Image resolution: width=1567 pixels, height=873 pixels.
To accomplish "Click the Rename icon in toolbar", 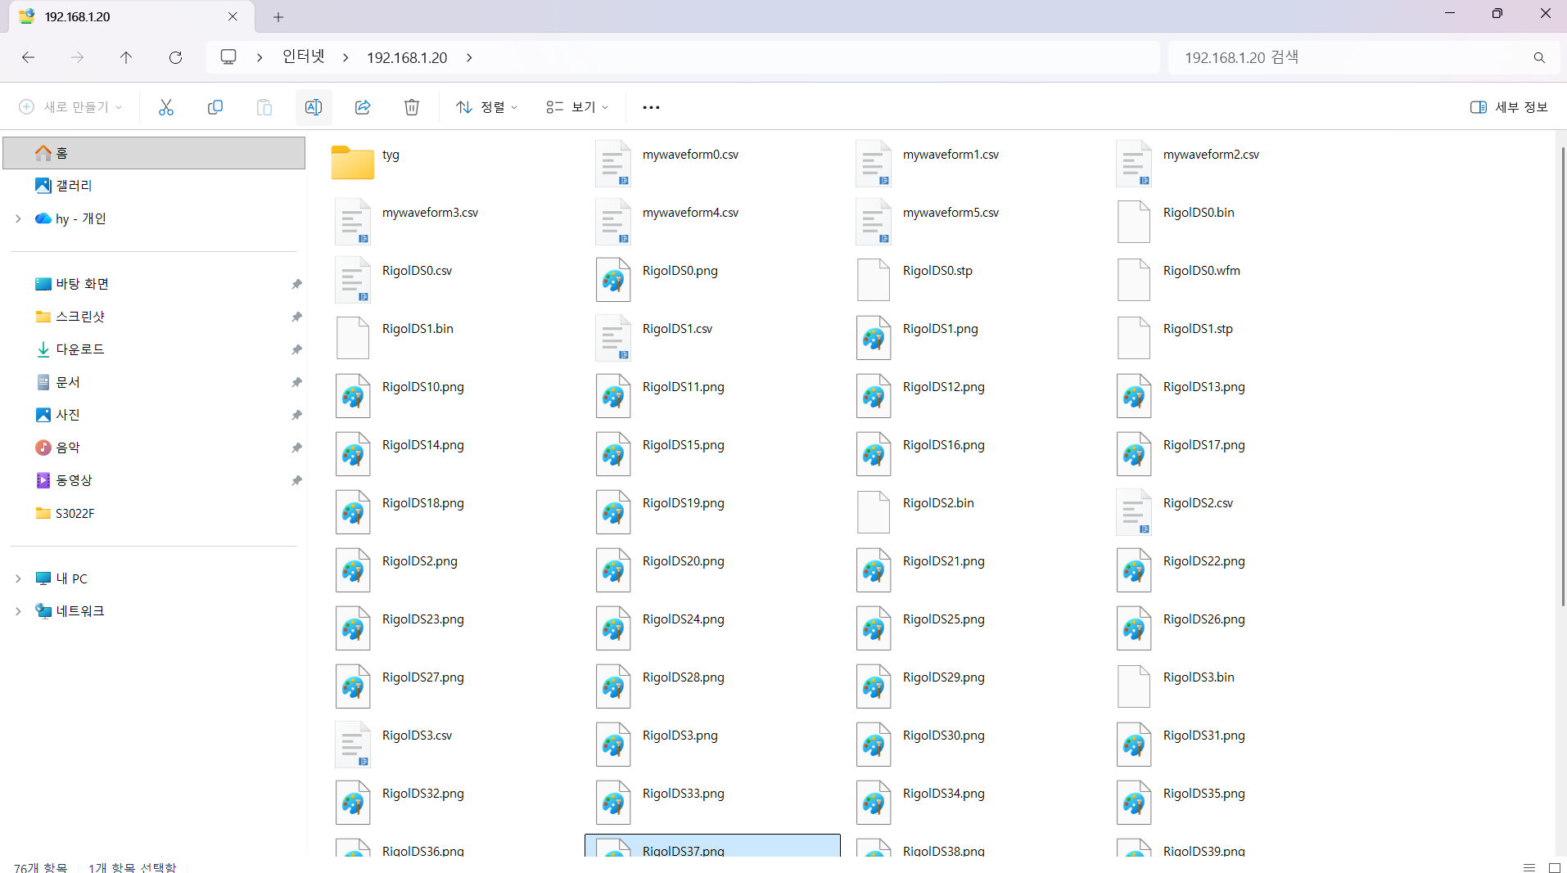I will (314, 107).
